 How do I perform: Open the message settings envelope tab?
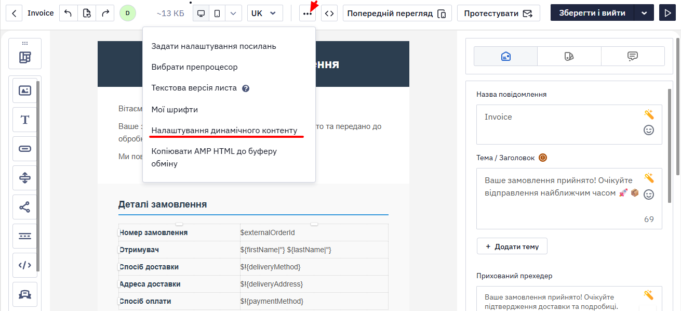coord(505,56)
